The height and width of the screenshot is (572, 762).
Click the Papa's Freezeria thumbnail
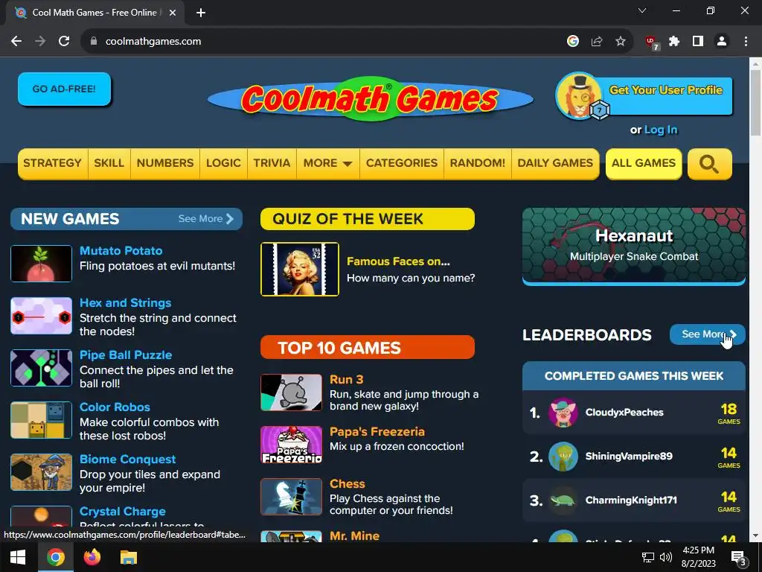[291, 445]
